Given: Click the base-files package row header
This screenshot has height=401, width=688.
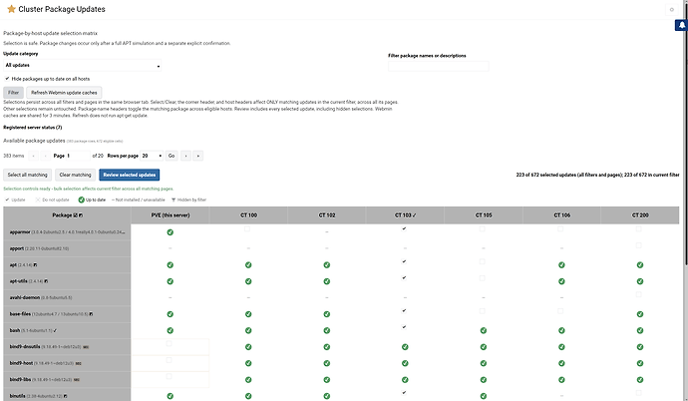Looking at the screenshot, I should click(67, 314).
